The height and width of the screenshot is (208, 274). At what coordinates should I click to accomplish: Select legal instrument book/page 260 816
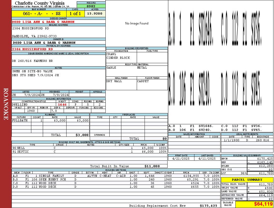(263, 140)
